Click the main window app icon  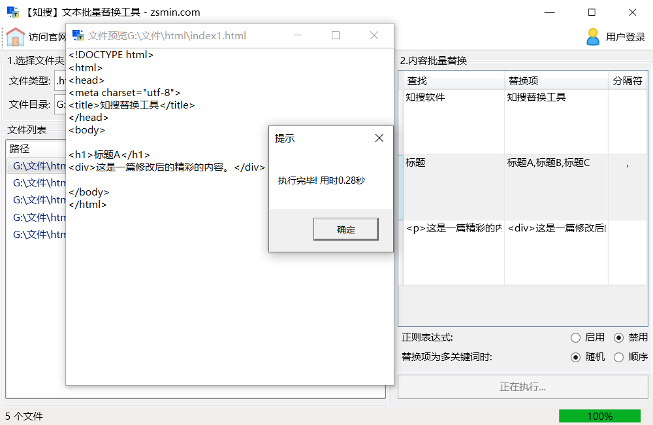point(12,12)
